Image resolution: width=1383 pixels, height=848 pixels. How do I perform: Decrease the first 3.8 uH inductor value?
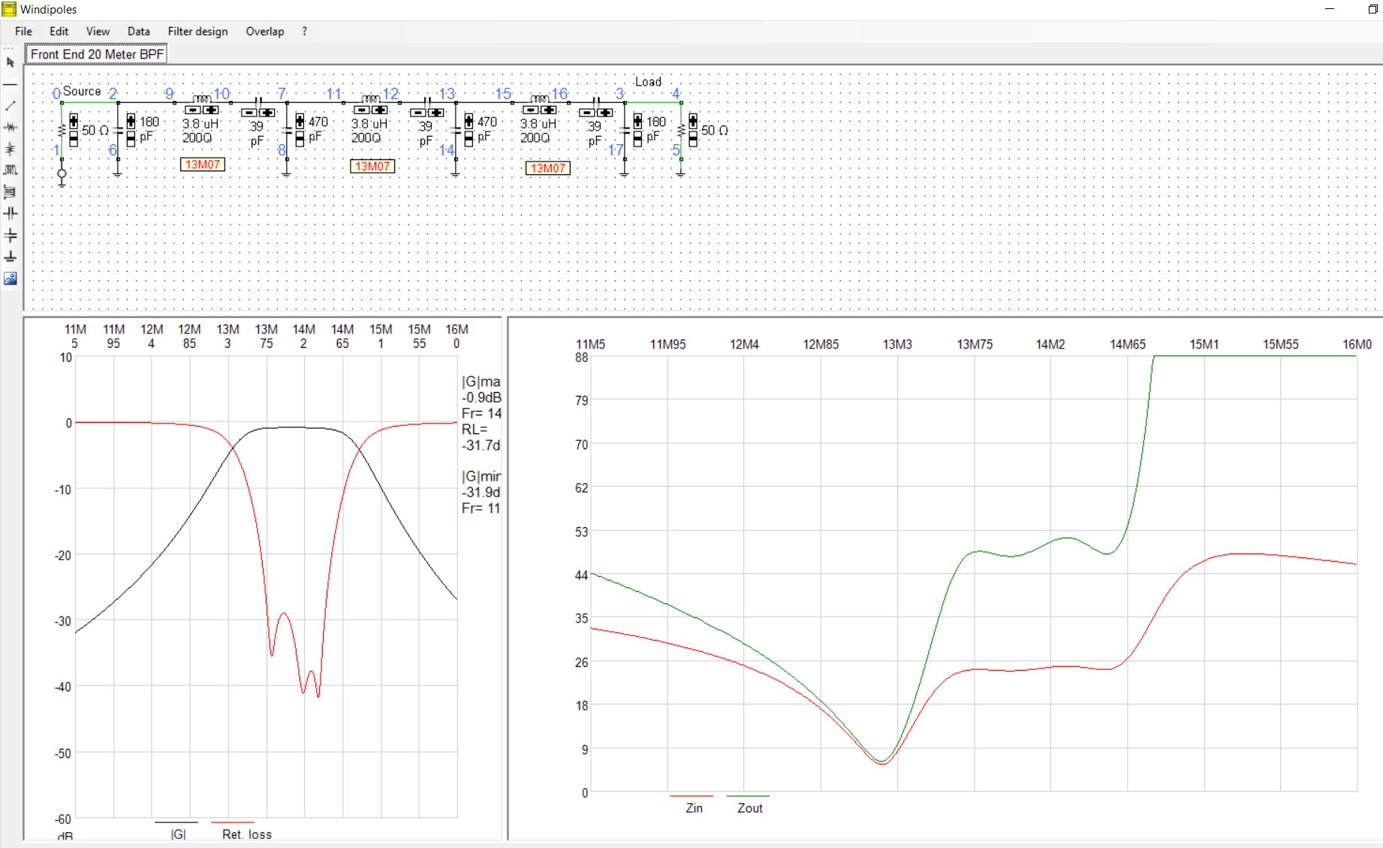point(193,110)
